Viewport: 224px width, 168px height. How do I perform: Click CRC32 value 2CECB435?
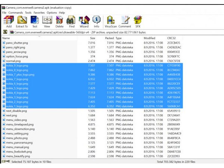(x=174, y=43)
